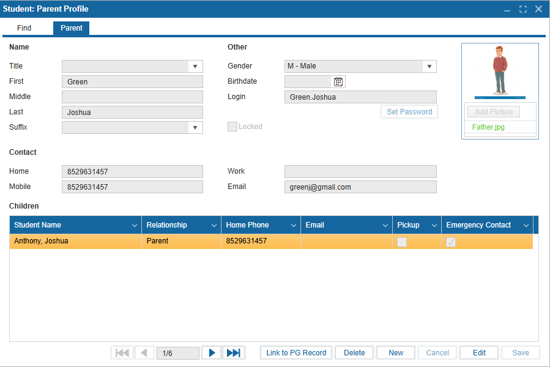550x367 pixels.
Task: Maximize the Parent Profile window
Action: point(523,9)
